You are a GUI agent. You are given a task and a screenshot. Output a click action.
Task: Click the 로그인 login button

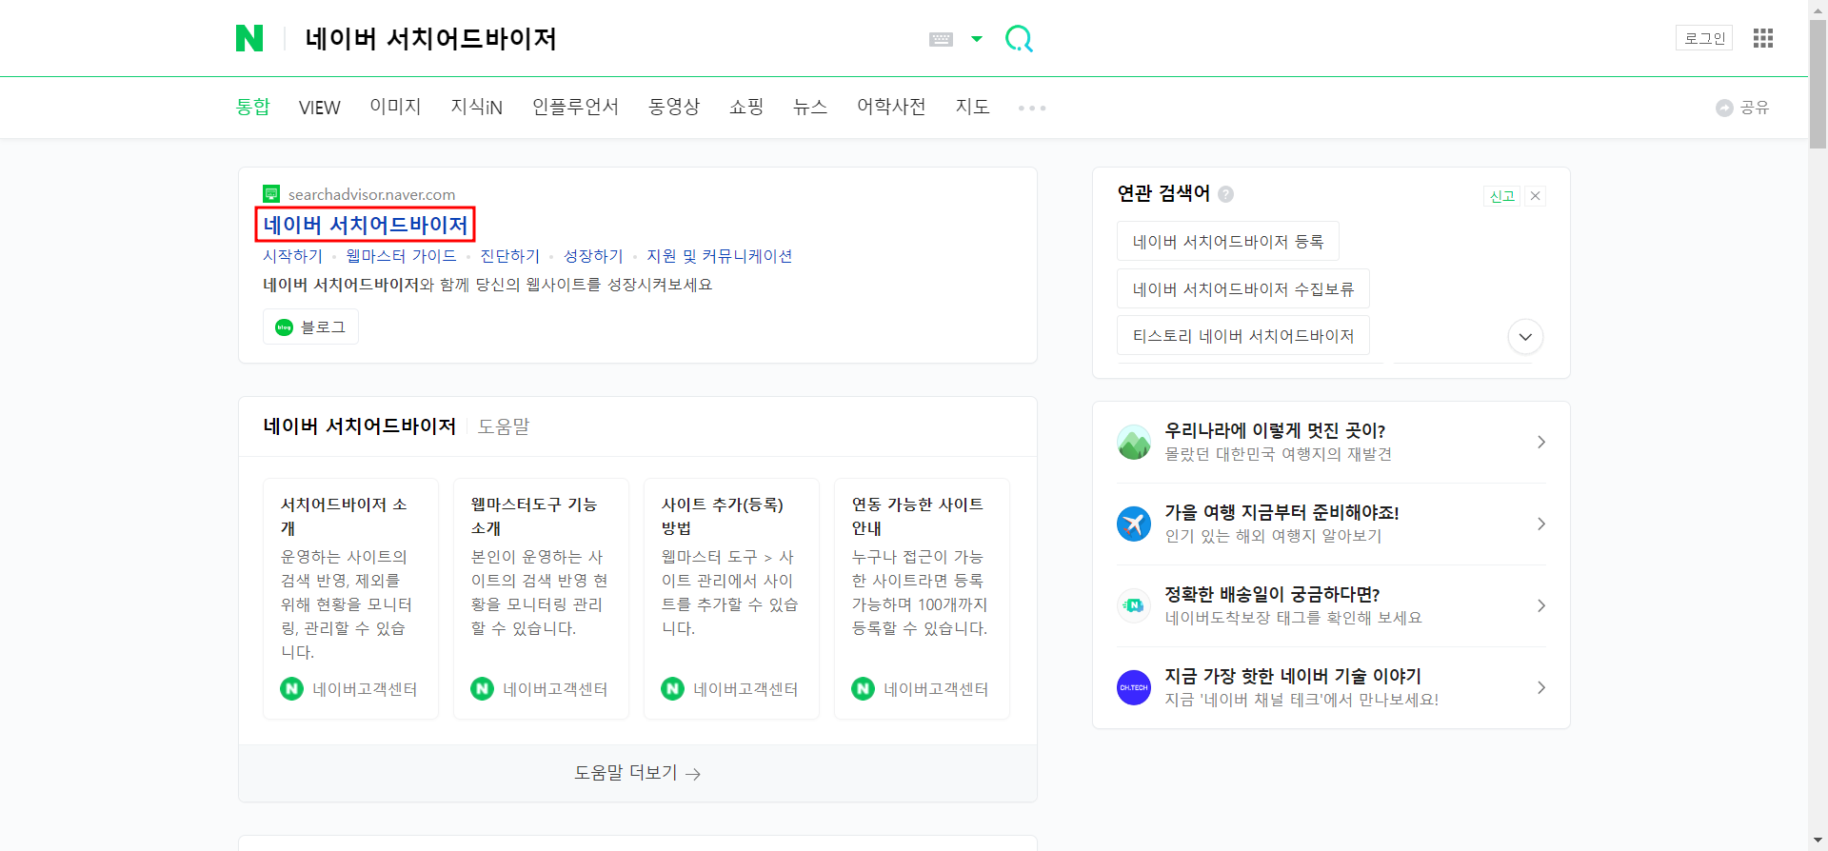click(1704, 38)
